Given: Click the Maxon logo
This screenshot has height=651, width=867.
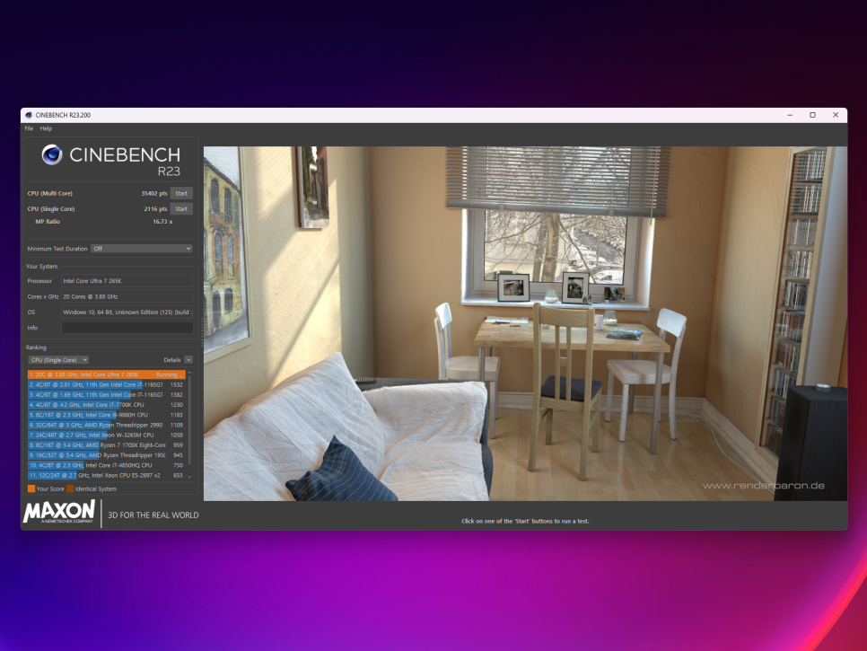Looking at the screenshot, I should 59,512.
